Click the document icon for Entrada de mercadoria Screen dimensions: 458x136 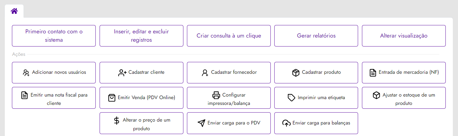click(373, 72)
